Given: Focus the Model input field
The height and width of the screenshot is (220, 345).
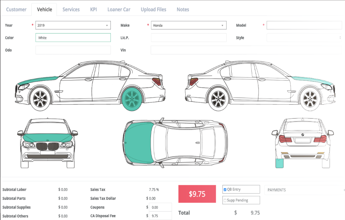Looking at the screenshot, I should [304, 25].
